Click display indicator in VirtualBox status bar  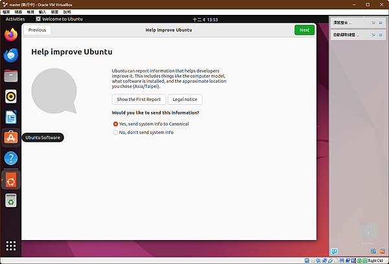(342, 261)
